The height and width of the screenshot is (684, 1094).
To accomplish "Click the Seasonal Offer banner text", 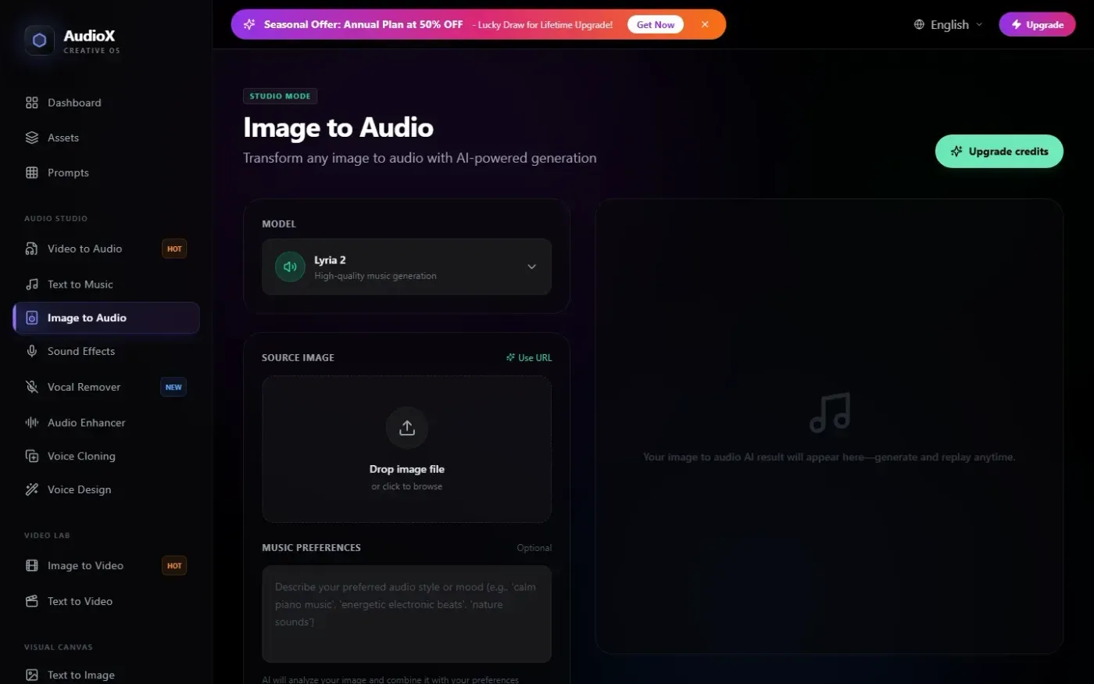I will coord(363,24).
